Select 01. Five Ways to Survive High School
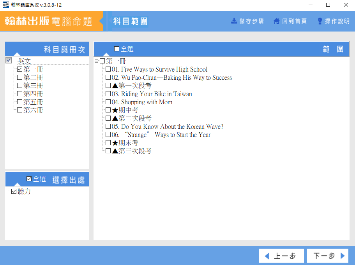The image size is (355, 265). (x=108, y=69)
